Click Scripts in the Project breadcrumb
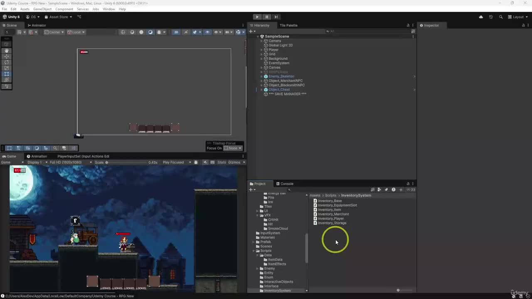The image size is (532, 299). pyautogui.click(x=330, y=196)
